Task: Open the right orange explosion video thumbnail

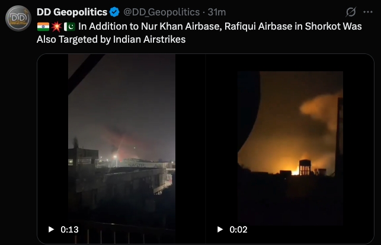Action: tap(290, 148)
